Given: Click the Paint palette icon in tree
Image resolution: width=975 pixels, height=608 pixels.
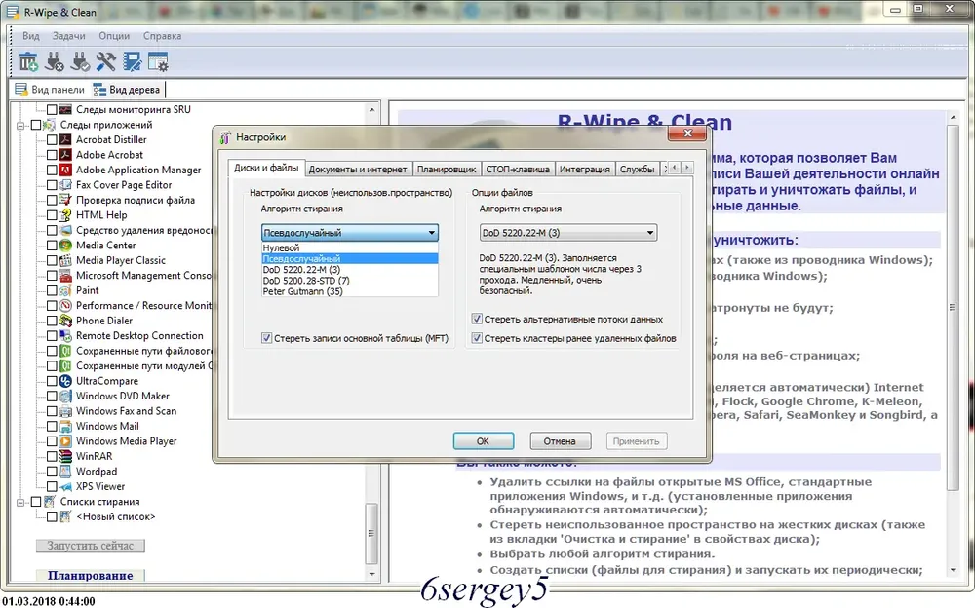Looking at the screenshot, I should click(65, 290).
